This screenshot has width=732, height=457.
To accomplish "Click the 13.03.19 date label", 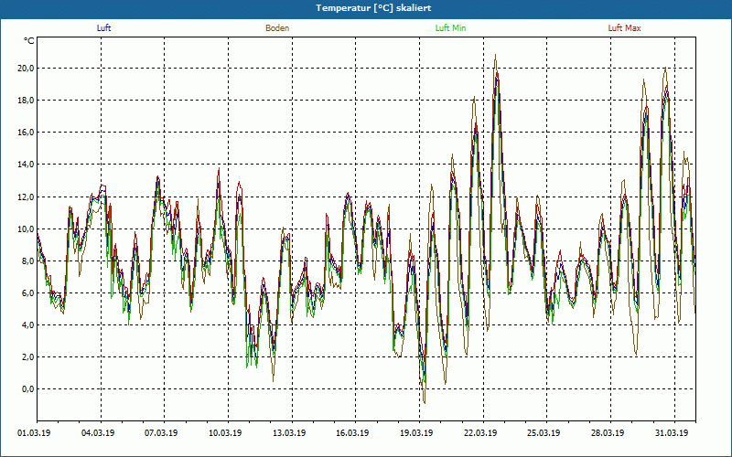I will [x=289, y=433].
